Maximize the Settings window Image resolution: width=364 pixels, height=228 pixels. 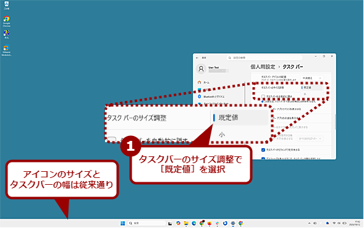pos(324,56)
